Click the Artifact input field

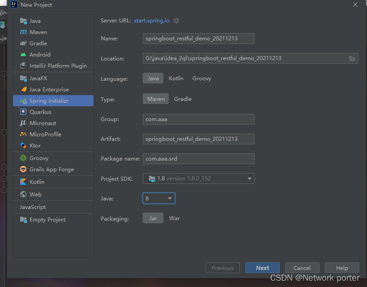[x=198, y=139]
